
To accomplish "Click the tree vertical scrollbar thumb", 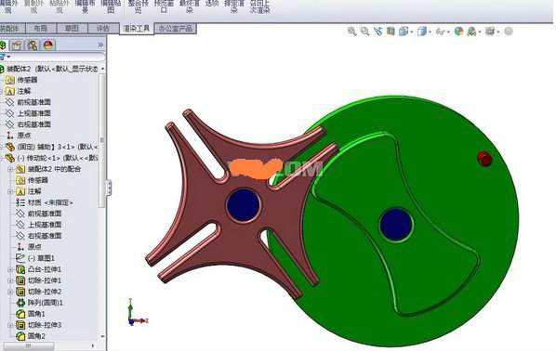I will [102, 140].
